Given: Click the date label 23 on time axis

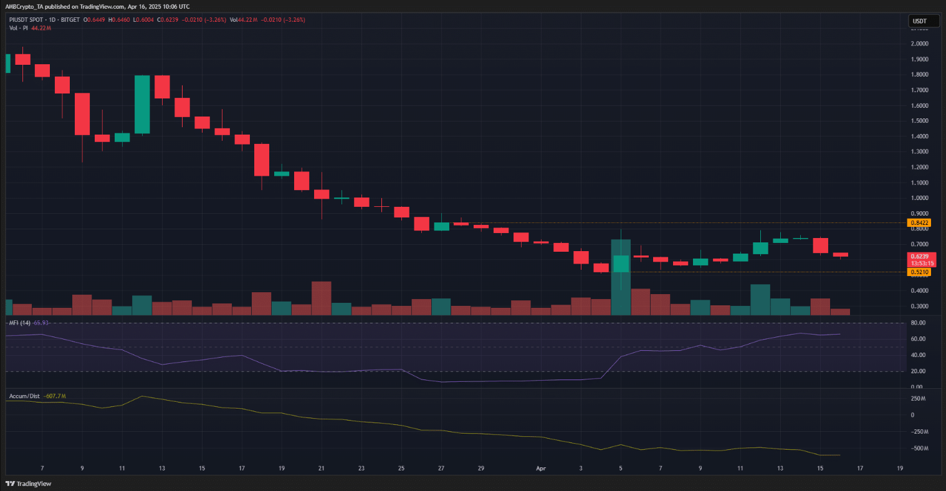Looking at the screenshot, I should (x=361, y=468).
